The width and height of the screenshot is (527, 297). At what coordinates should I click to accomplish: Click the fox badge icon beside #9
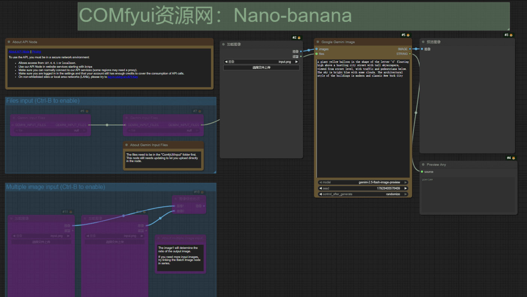pyautogui.click(x=87, y=111)
